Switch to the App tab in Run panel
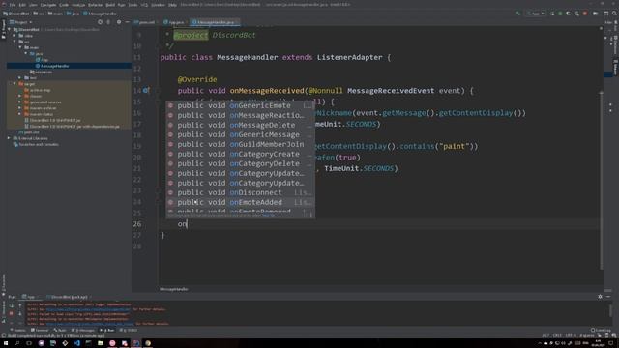The image size is (619, 348). click(x=29, y=297)
